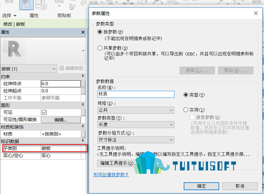Close the 属性 panel with X
This screenshot has height=194, width=264.
pyautogui.click(x=83, y=32)
